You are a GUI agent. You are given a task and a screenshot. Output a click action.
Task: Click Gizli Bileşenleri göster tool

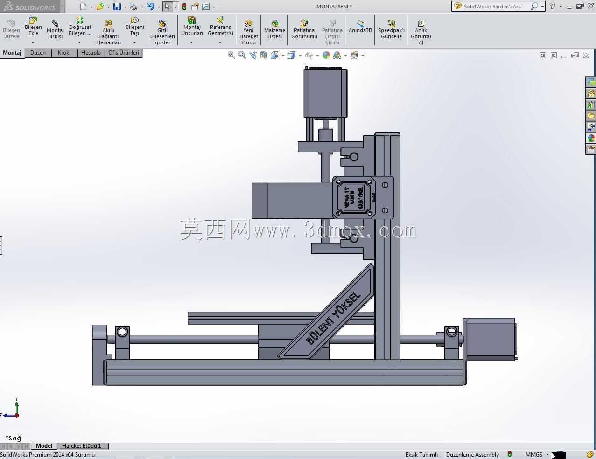[162, 33]
